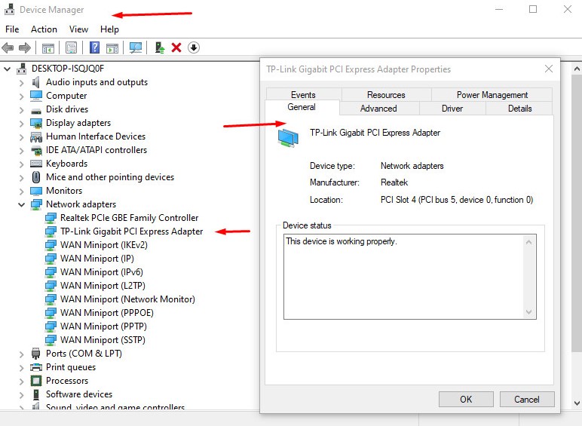Click the IDE ATA/ATAPI controllers icon
This screenshot has height=426, width=582.
point(36,151)
